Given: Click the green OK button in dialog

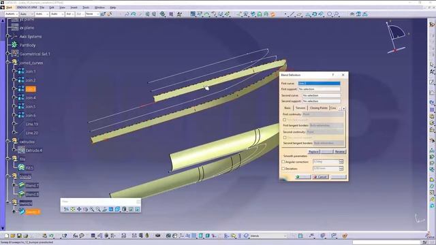Looking at the screenshot, I should click(302, 177).
